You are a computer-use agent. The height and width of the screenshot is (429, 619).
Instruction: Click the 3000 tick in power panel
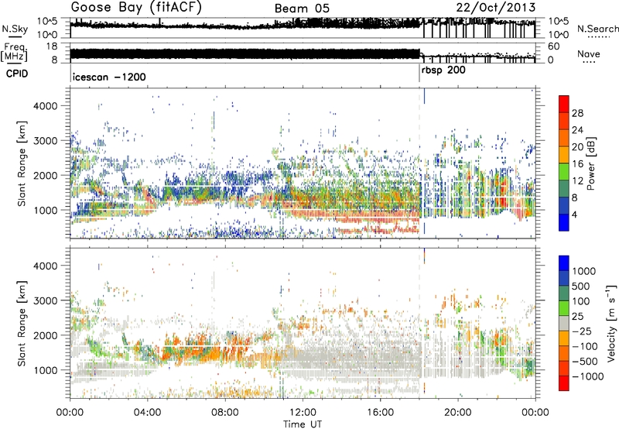coord(45,141)
